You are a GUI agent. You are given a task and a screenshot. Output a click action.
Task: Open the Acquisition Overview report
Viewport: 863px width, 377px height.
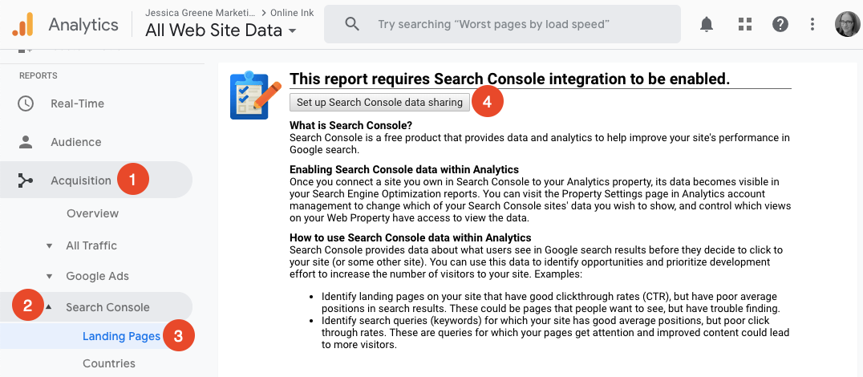(92, 213)
